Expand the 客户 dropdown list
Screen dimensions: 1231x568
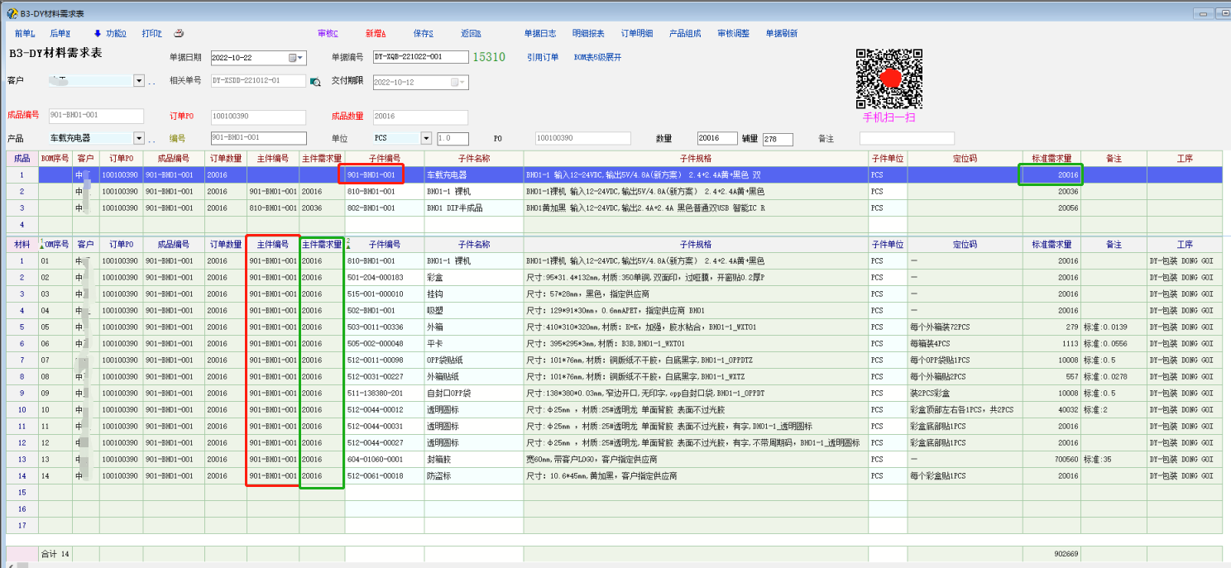pyautogui.click(x=138, y=81)
